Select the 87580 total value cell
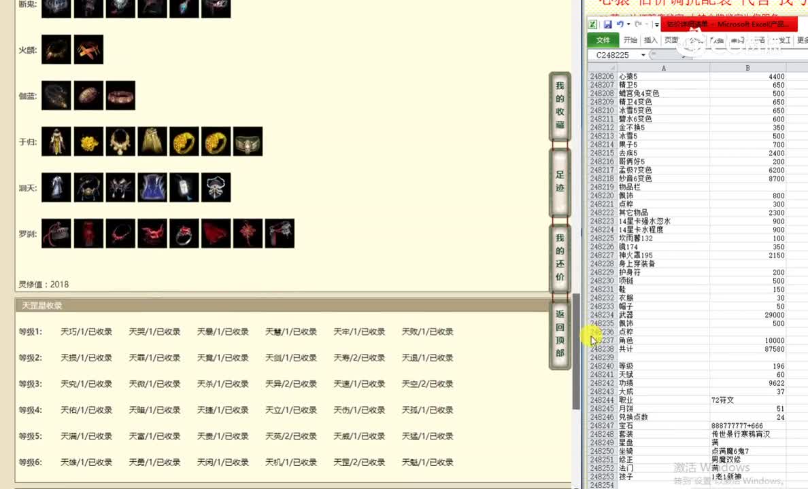Screen dimensions: 808x489 coord(747,349)
